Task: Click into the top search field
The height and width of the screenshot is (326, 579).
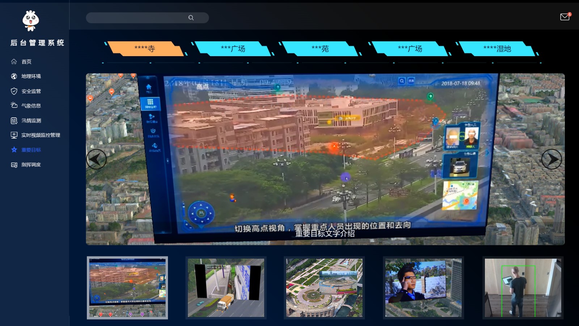Action: pos(138,18)
